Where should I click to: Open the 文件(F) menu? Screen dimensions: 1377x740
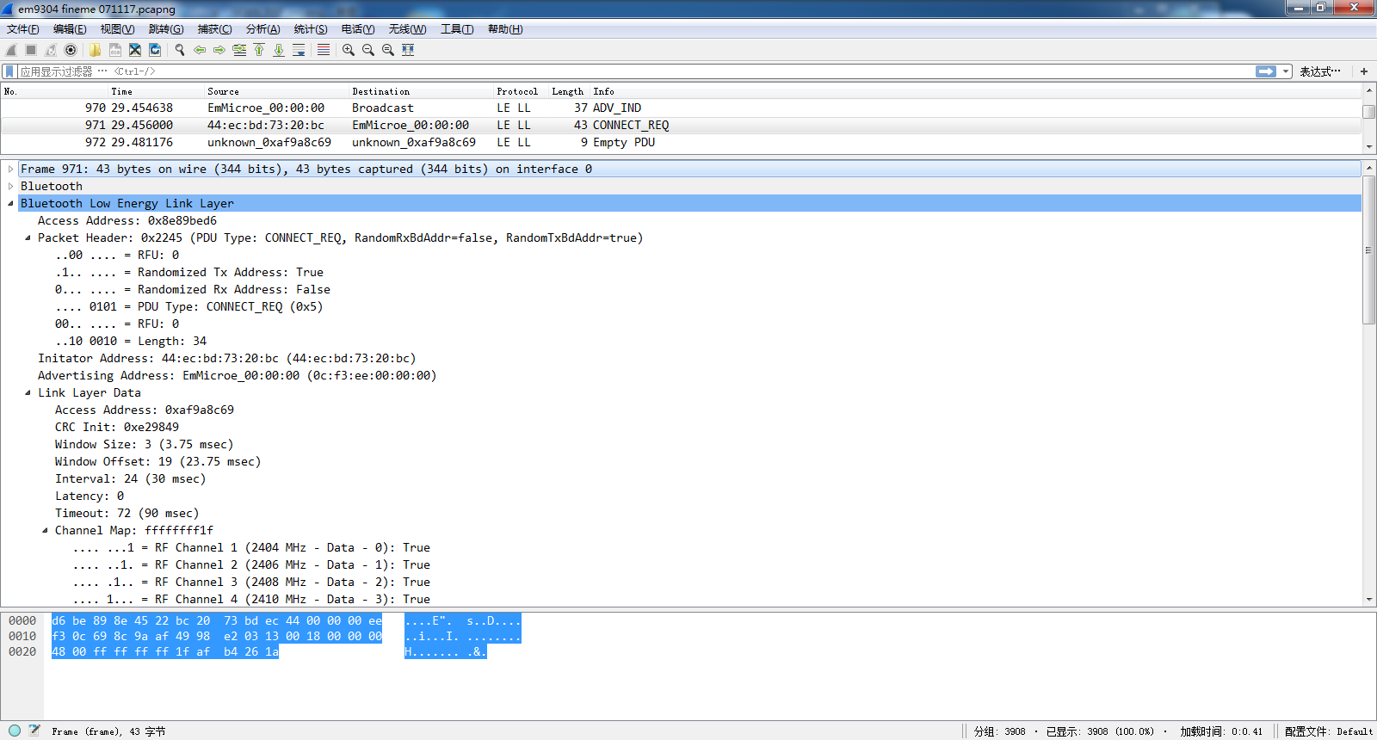coord(23,29)
